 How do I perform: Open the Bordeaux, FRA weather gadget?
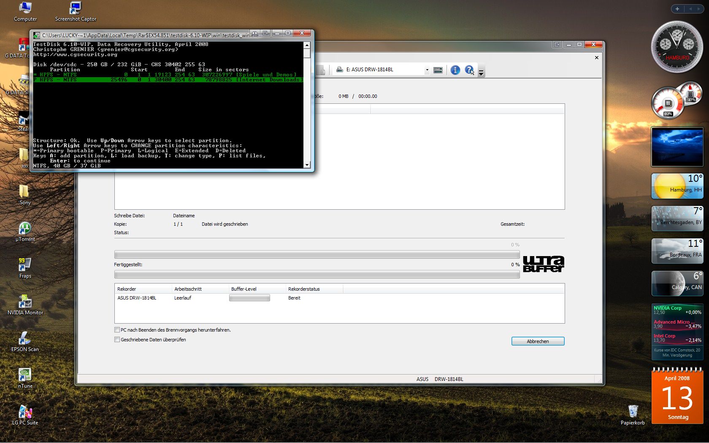677,251
